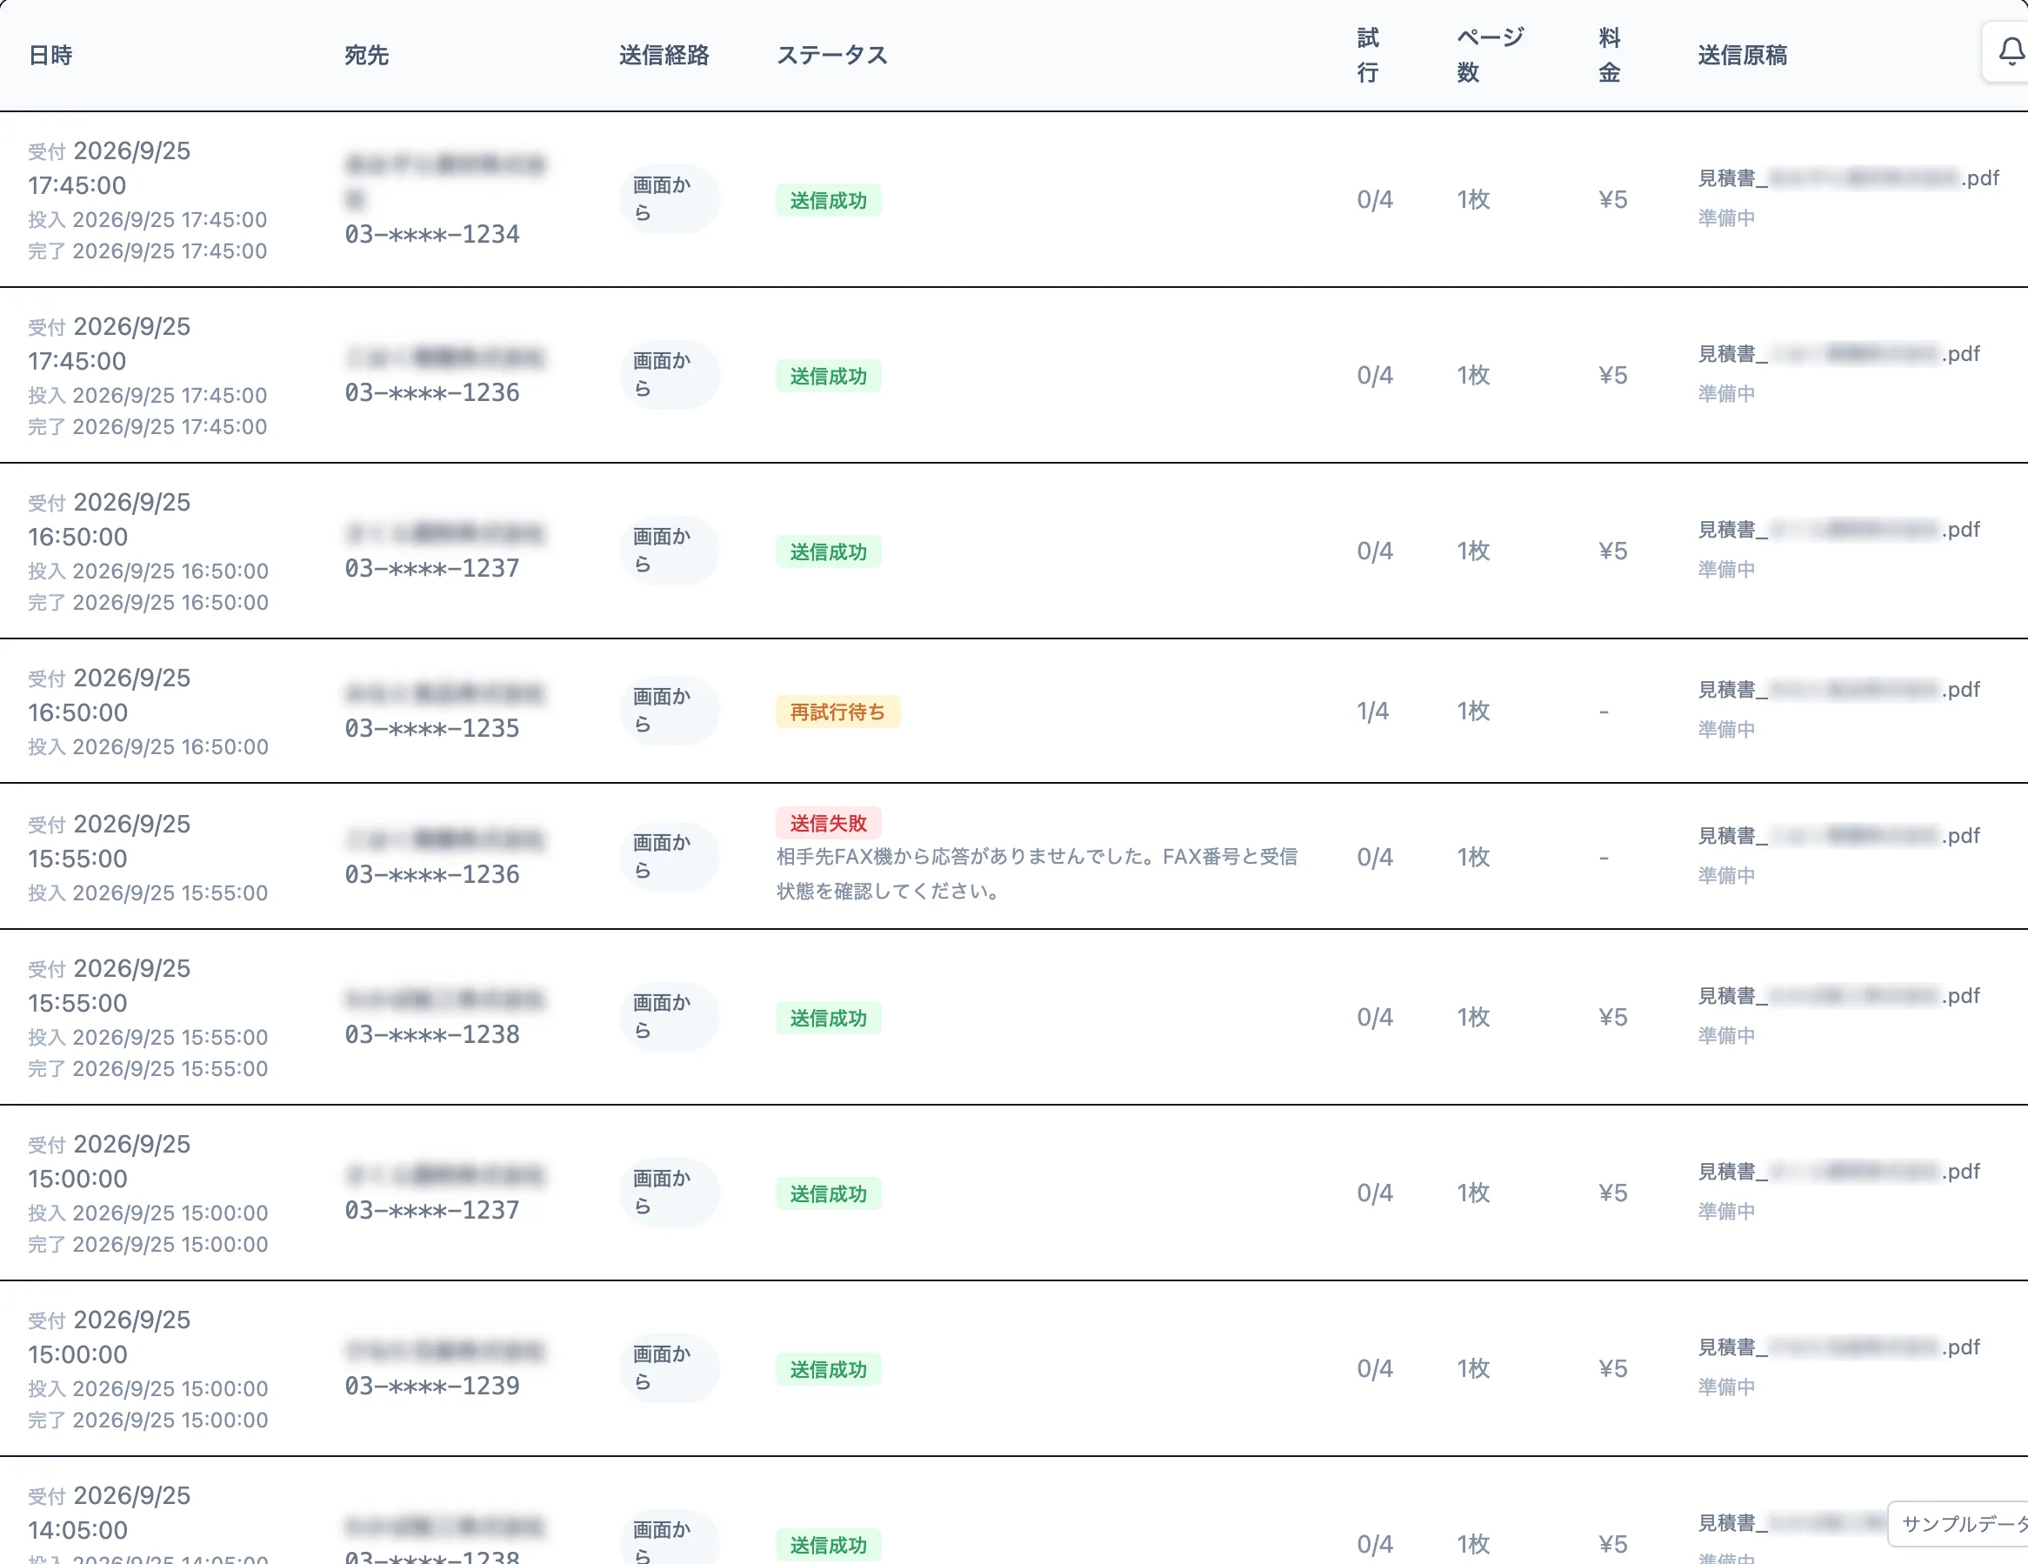This screenshot has height=1564, width=2028.
Task: Click the 画面から tag in 再試行待ち row
Action: click(x=669, y=711)
